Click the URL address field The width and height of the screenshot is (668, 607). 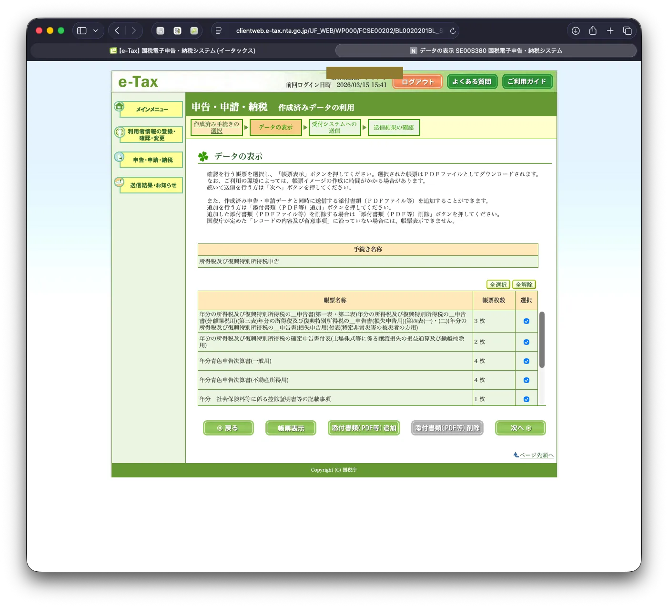(x=338, y=30)
